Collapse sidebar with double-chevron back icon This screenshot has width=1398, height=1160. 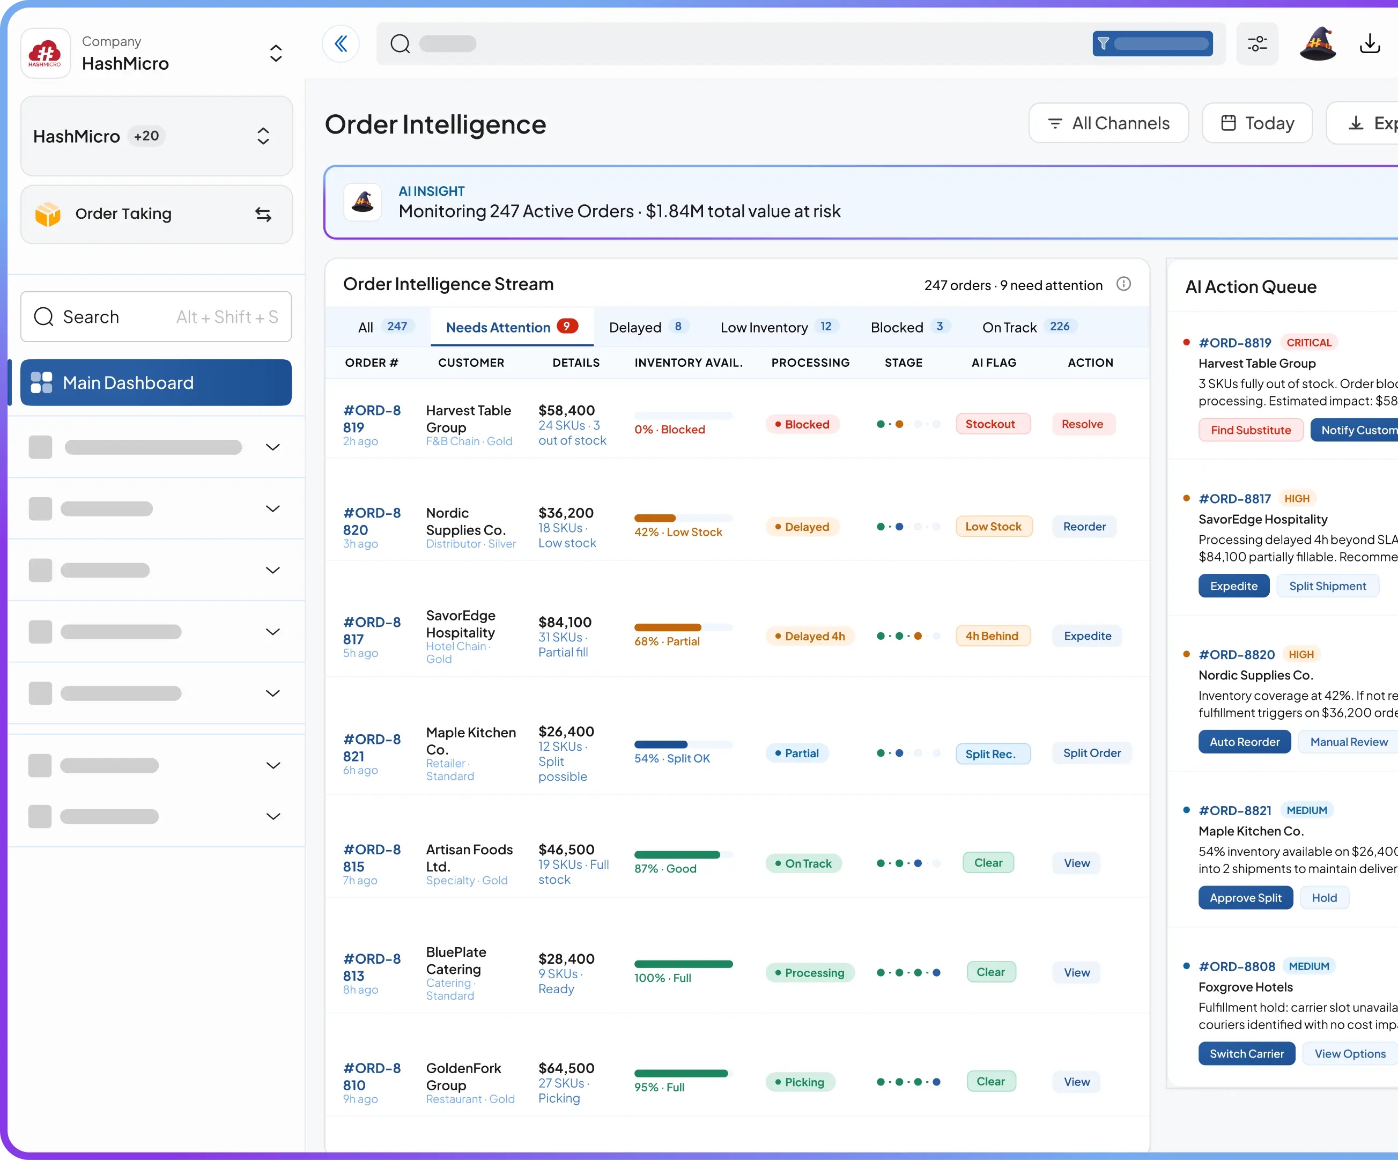[x=341, y=44]
